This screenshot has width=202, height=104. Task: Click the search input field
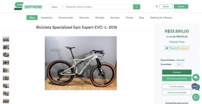(99, 7)
